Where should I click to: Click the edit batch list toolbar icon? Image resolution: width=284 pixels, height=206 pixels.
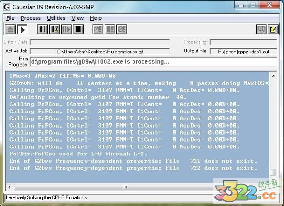click(98, 29)
